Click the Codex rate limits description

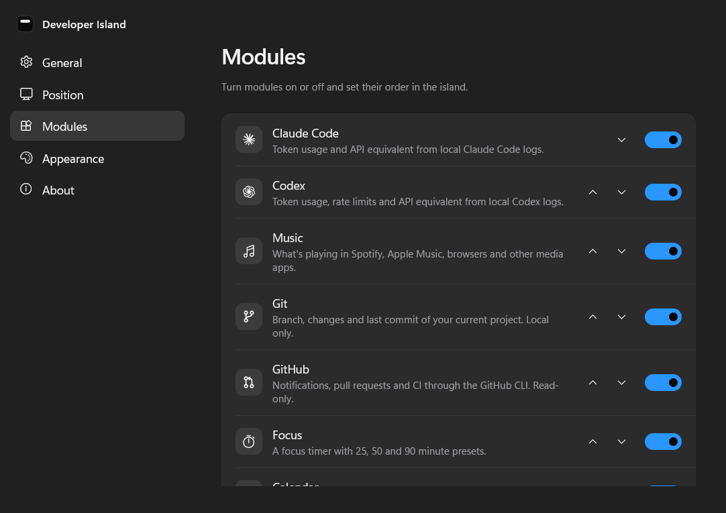coord(417,202)
